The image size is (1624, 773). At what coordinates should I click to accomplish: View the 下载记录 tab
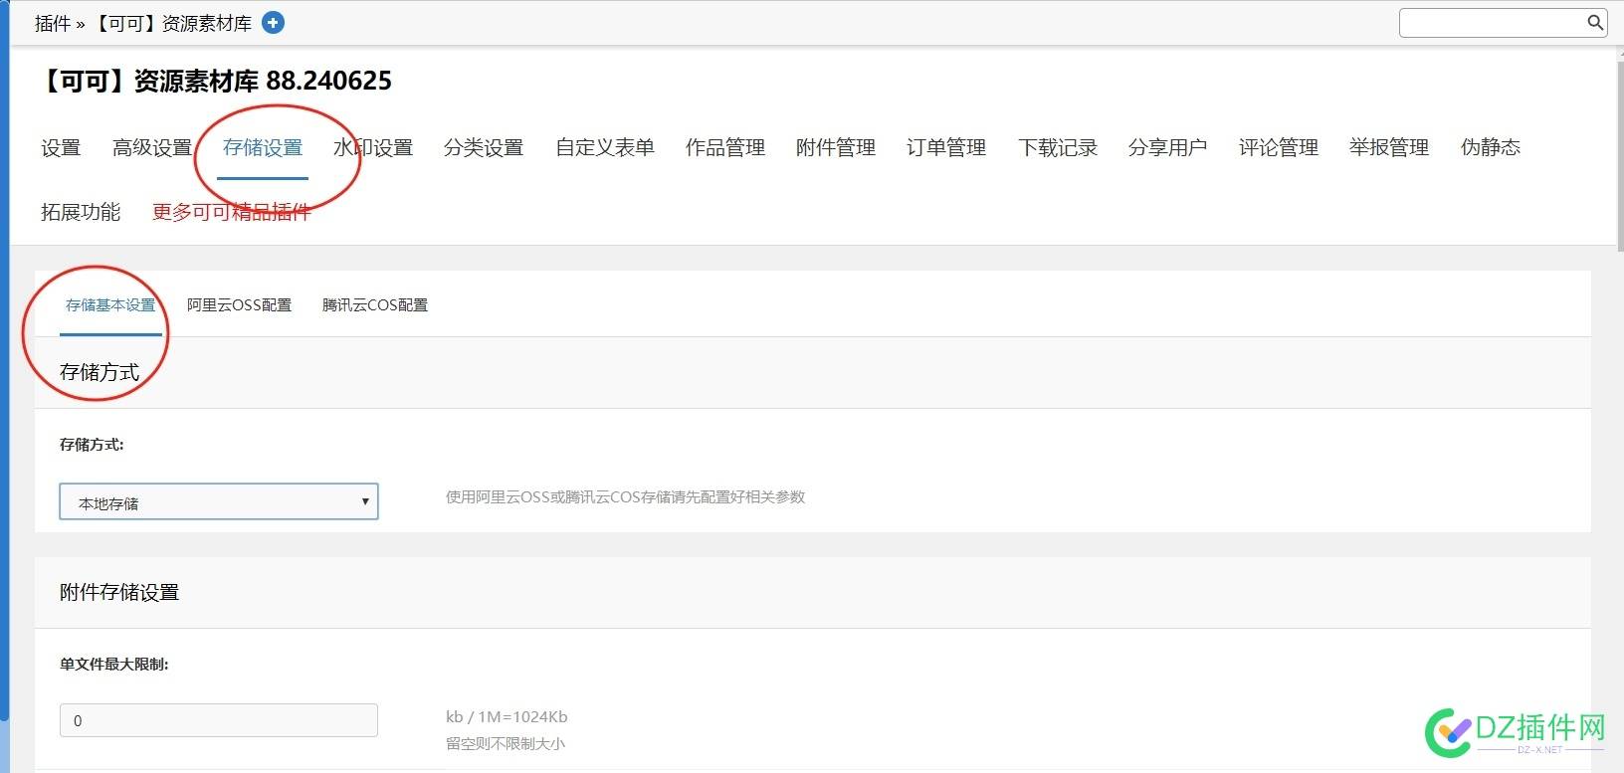(x=1058, y=148)
